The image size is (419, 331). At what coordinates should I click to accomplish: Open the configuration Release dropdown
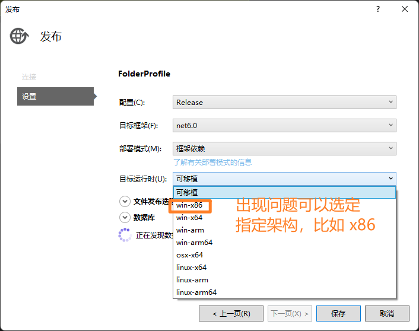pyautogui.click(x=284, y=103)
